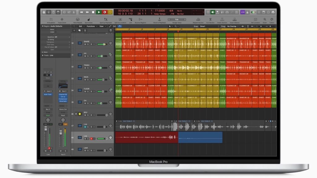Click the Stop transport button
Screen dimensions: 317x178
(93, 12)
